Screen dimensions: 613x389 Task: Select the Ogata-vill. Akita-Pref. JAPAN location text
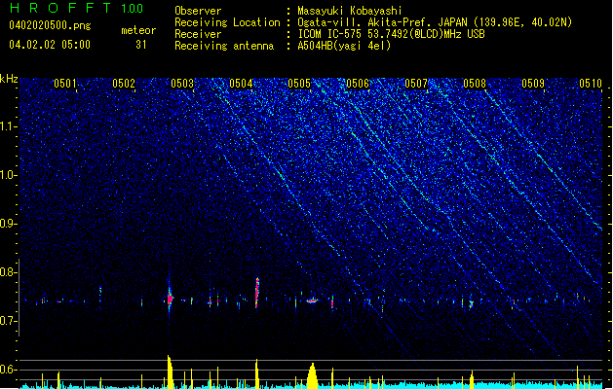[435, 22]
